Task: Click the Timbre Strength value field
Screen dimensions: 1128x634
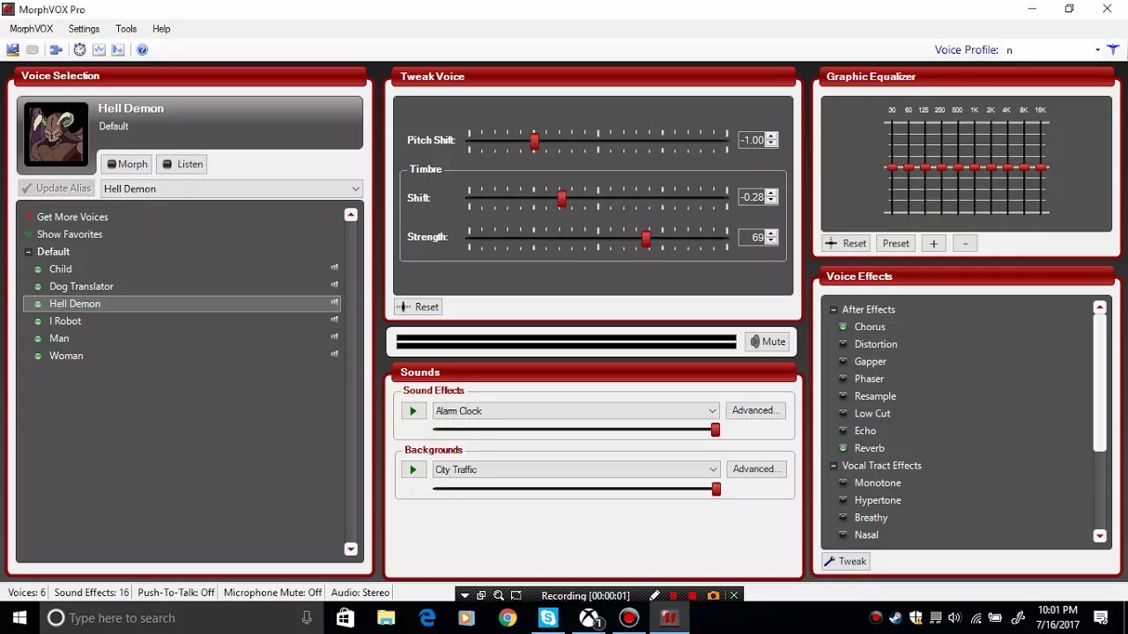Action: point(752,237)
